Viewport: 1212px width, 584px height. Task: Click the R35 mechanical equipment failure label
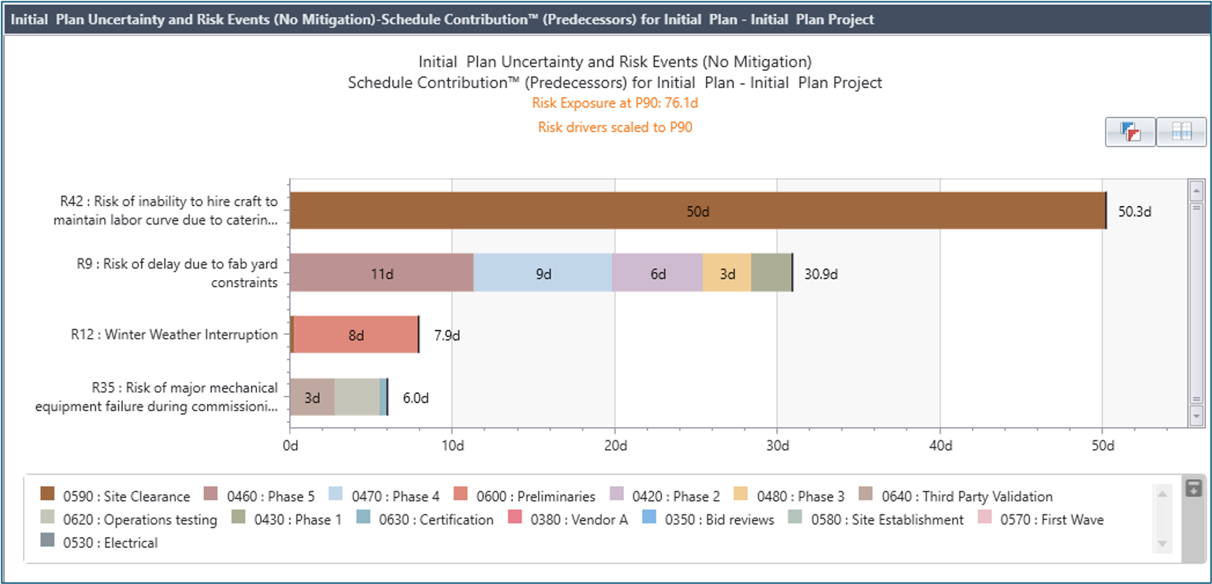156,397
